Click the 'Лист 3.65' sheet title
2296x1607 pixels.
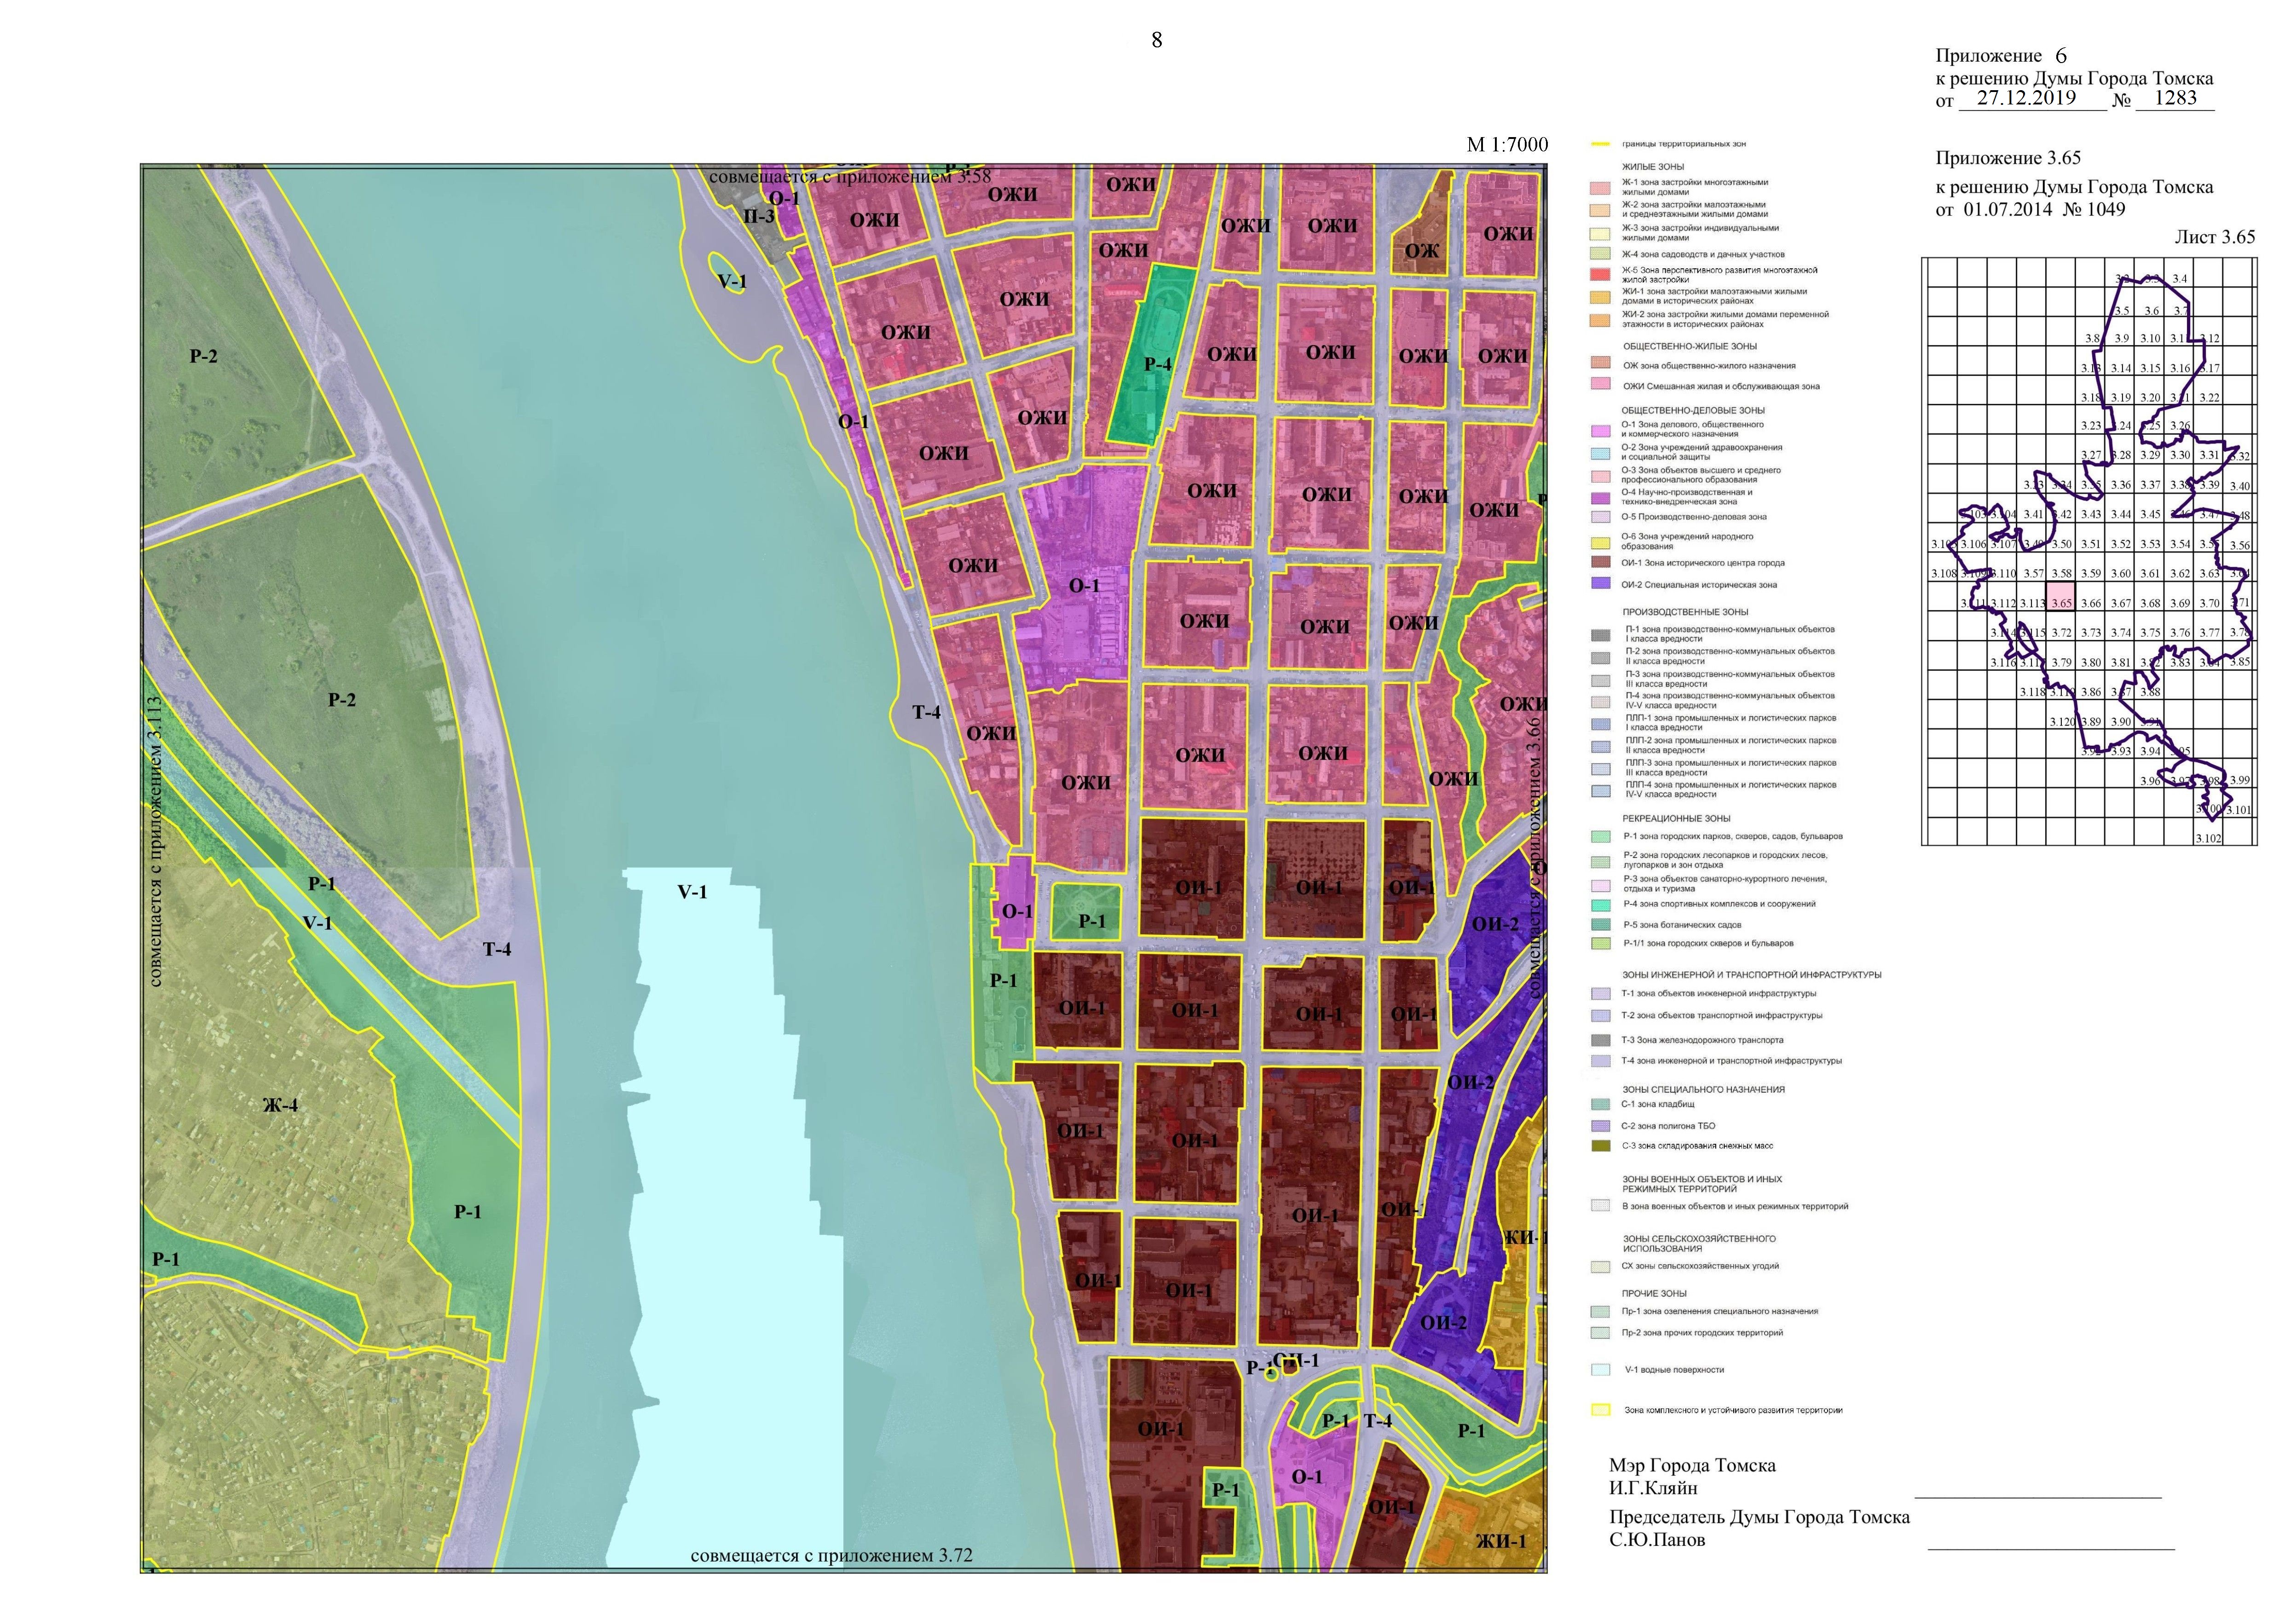pyautogui.click(x=2214, y=237)
